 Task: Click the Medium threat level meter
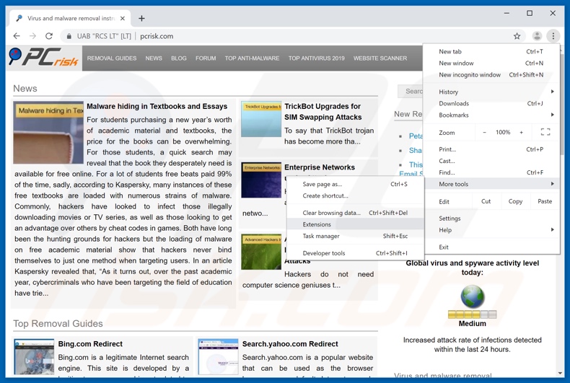click(472, 314)
